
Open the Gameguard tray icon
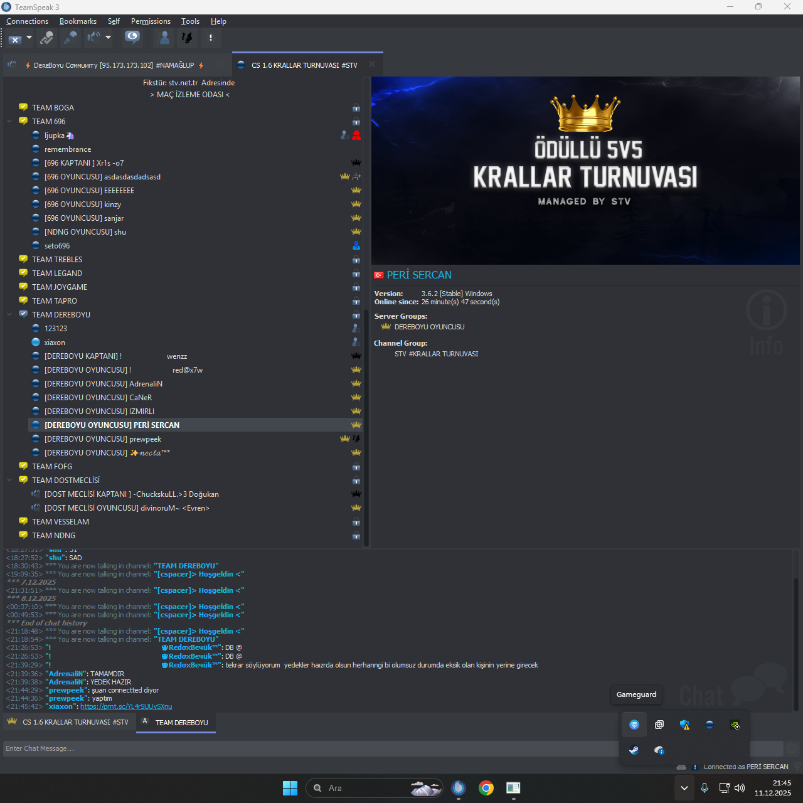pyautogui.click(x=634, y=725)
